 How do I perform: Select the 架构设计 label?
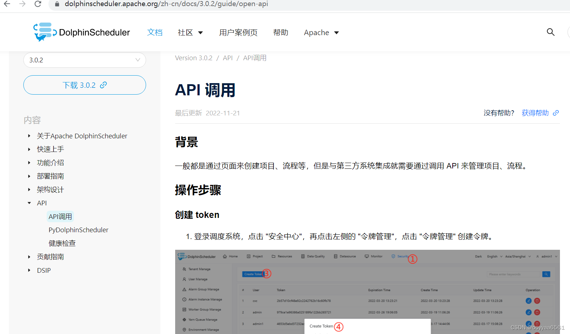coord(50,190)
